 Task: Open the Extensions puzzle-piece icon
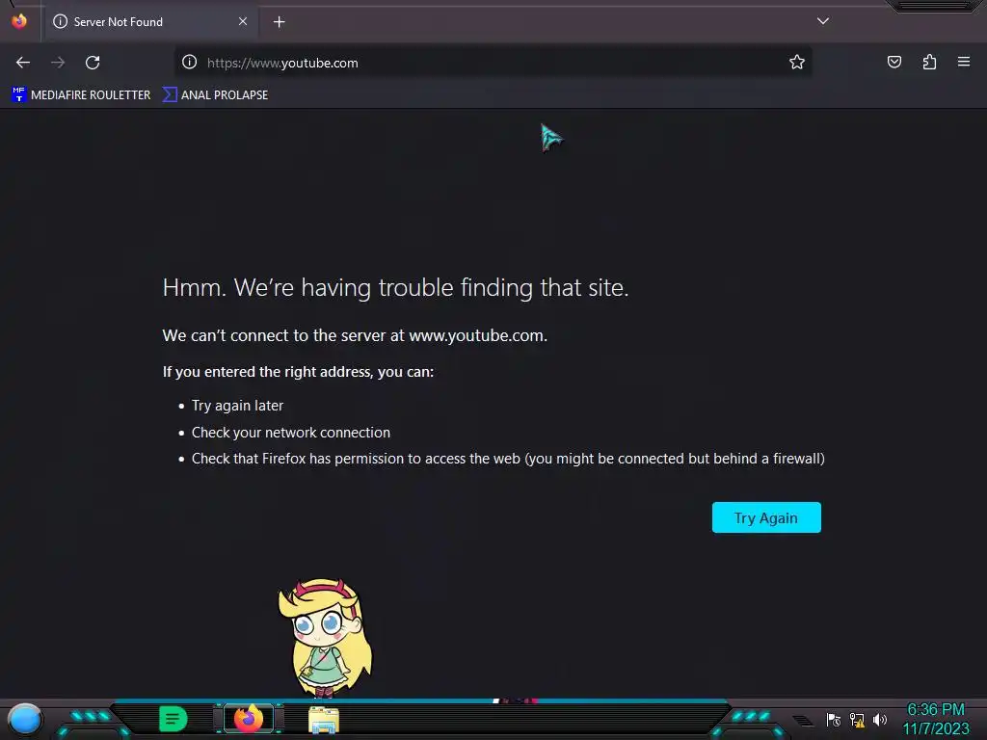929,62
